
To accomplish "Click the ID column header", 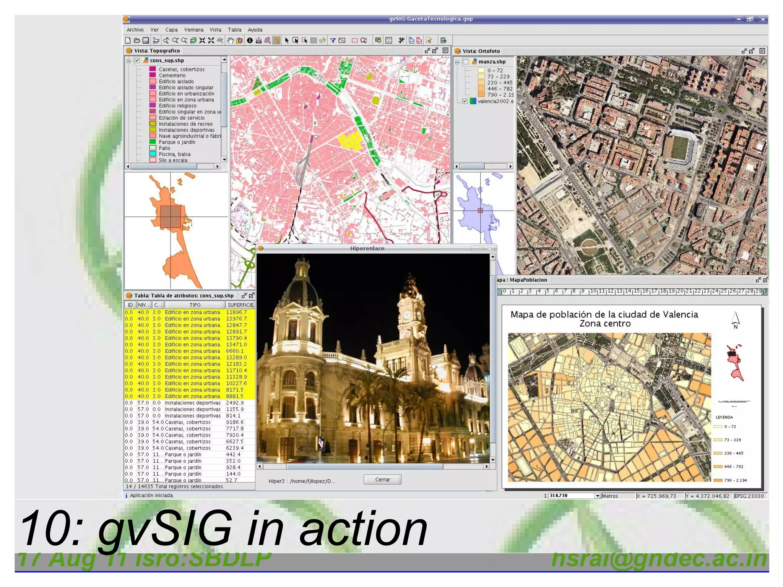I will [130, 305].
